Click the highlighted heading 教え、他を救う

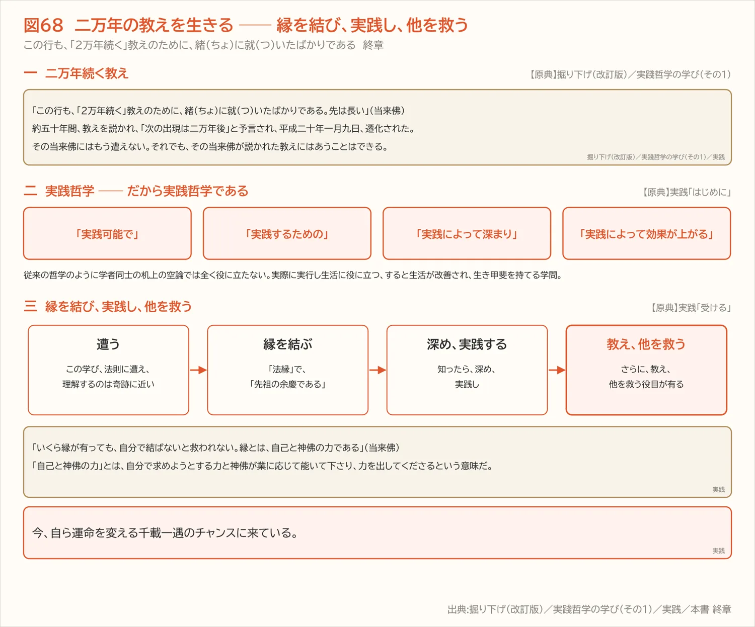(x=646, y=344)
